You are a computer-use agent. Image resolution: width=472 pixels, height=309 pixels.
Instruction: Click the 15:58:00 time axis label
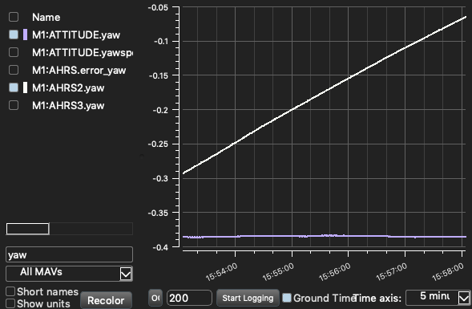point(448,271)
